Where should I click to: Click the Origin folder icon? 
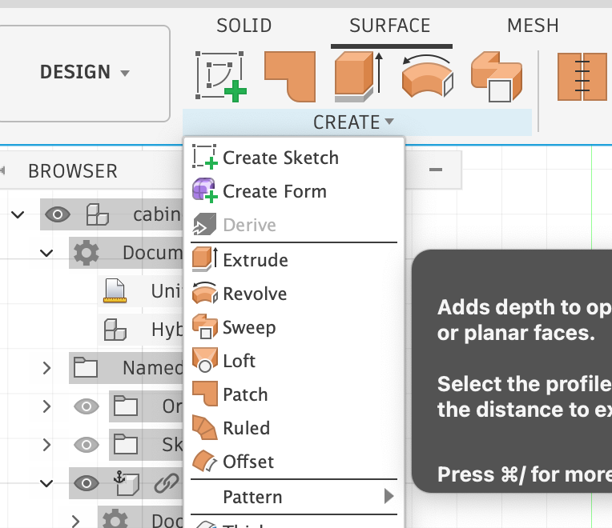click(x=125, y=406)
